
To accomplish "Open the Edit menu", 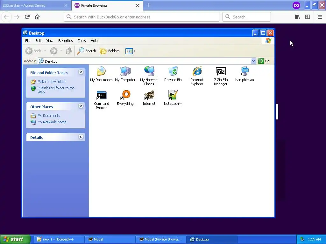I will click(x=38, y=41).
